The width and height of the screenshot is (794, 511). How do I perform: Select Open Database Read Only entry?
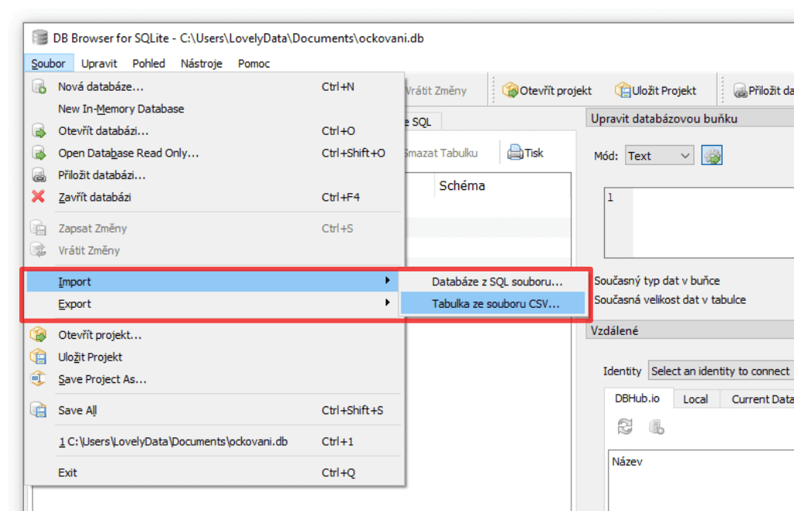pyautogui.click(x=129, y=153)
